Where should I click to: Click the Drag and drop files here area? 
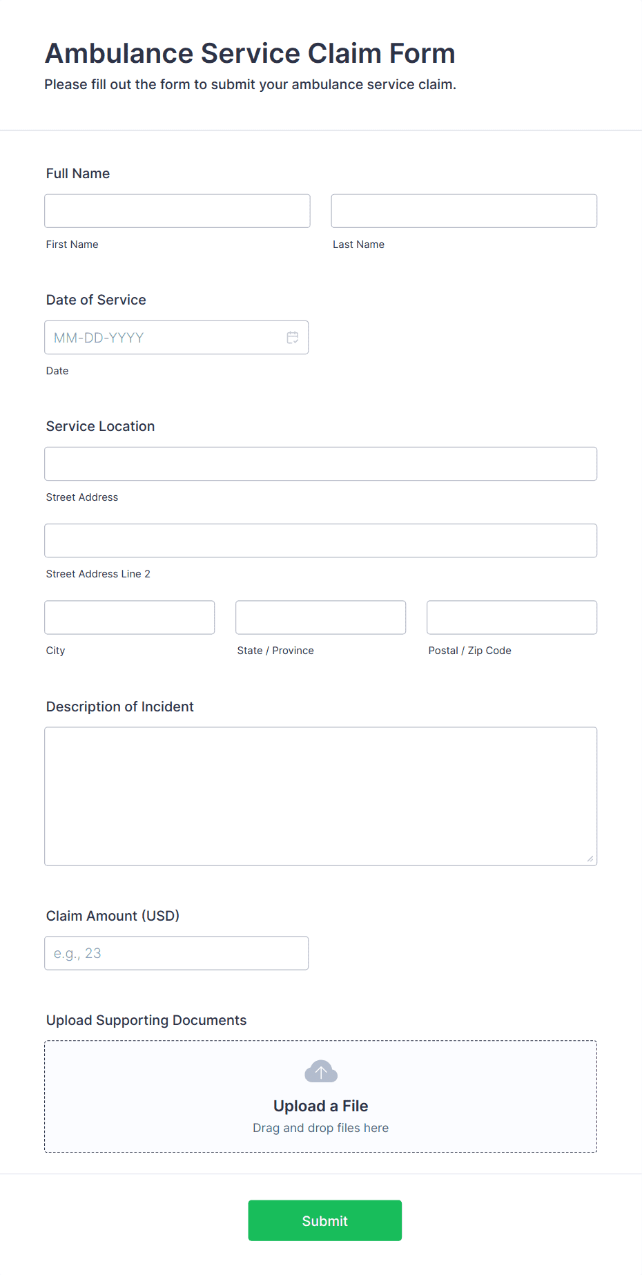(321, 1128)
